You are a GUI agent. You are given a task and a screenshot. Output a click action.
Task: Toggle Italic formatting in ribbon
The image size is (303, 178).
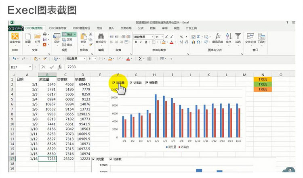141,42
